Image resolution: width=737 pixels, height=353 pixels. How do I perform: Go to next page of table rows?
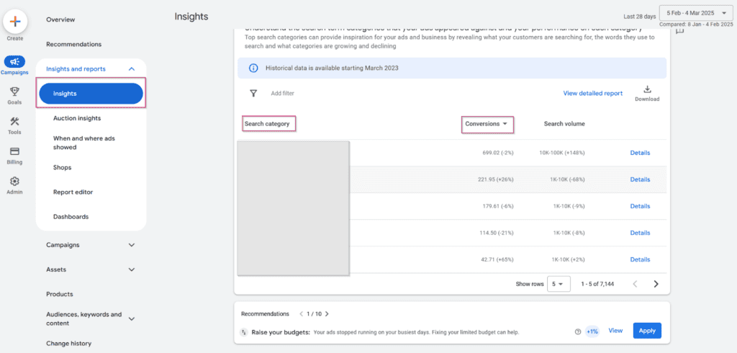click(x=656, y=284)
